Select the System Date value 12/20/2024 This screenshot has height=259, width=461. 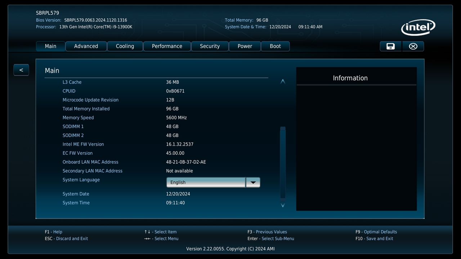tap(178, 194)
